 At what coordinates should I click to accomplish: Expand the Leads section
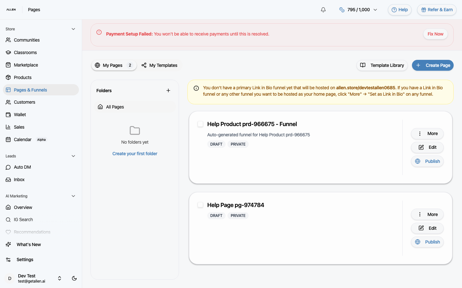pyautogui.click(x=73, y=156)
